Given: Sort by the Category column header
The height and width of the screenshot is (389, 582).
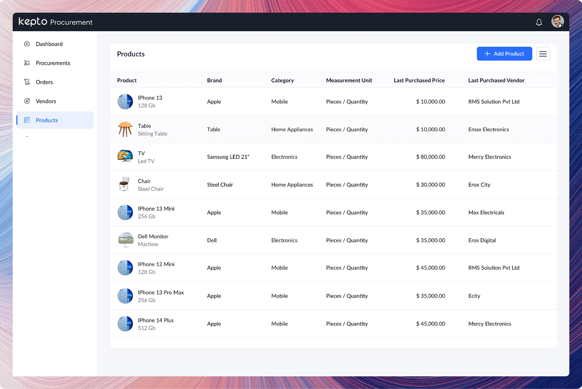Looking at the screenshot, I should [282, 80].
